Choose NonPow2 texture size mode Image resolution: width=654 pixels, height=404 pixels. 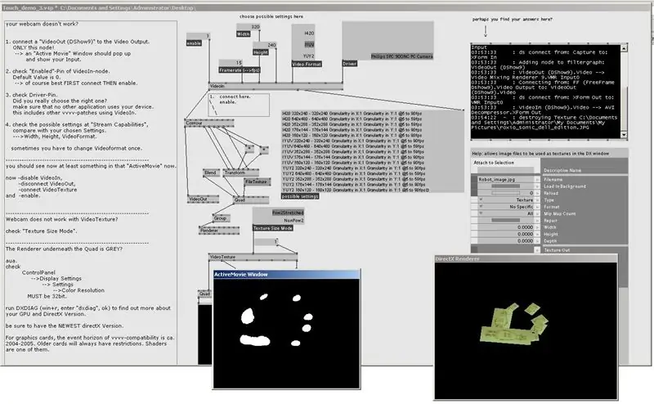coord(293,220)
